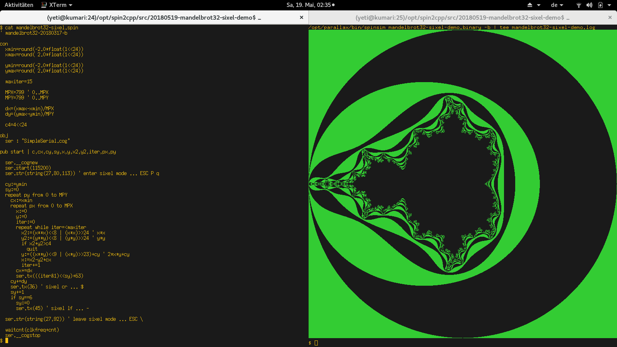Close the right kumari:25 terminal window
Viewport: 617px width, 347px height.
coord(610,17)
